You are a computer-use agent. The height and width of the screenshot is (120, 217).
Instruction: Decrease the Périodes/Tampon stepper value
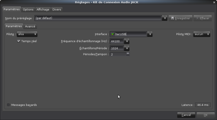point(128,55)
